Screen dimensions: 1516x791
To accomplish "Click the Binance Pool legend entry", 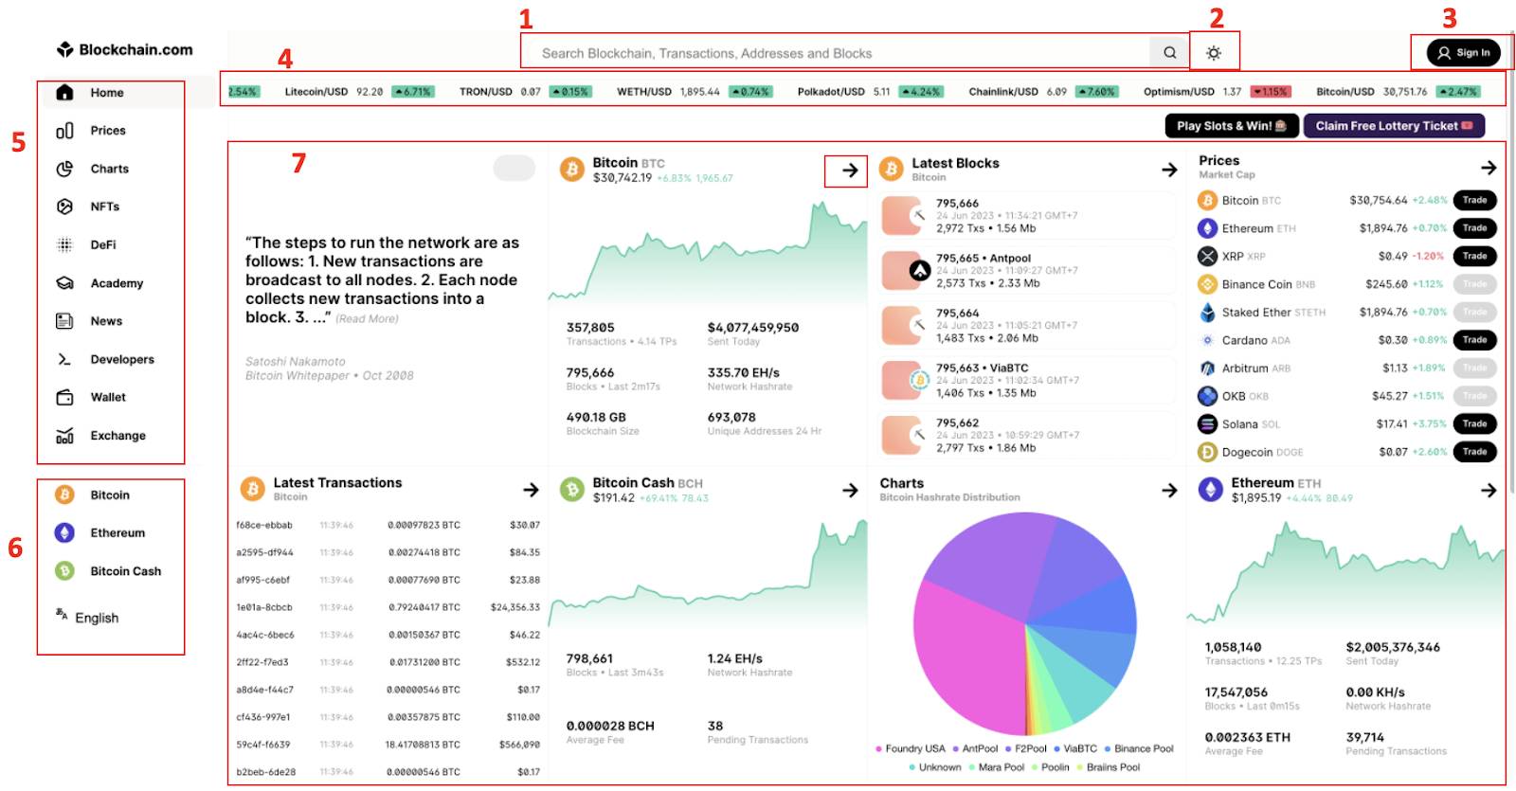I will click(1139, 748).
